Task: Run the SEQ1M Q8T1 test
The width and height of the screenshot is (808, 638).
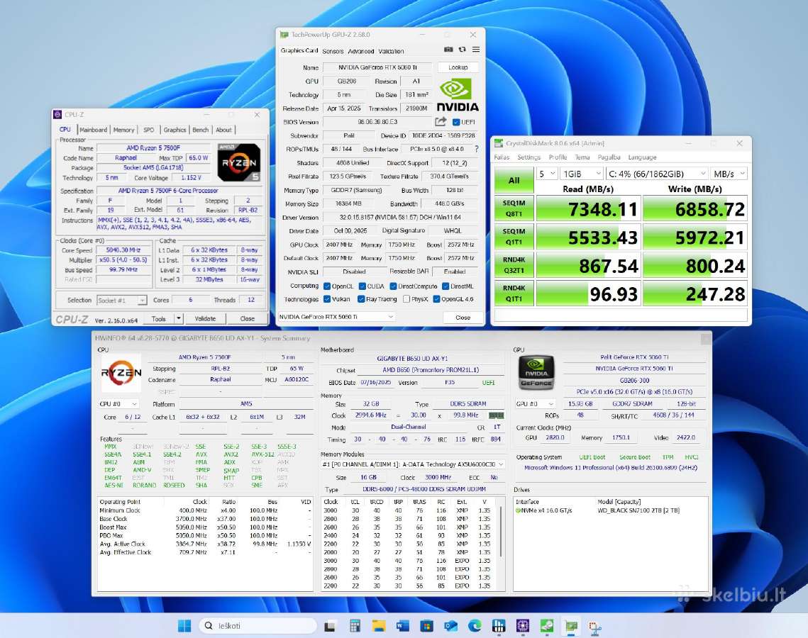Action: coord(514,208)
